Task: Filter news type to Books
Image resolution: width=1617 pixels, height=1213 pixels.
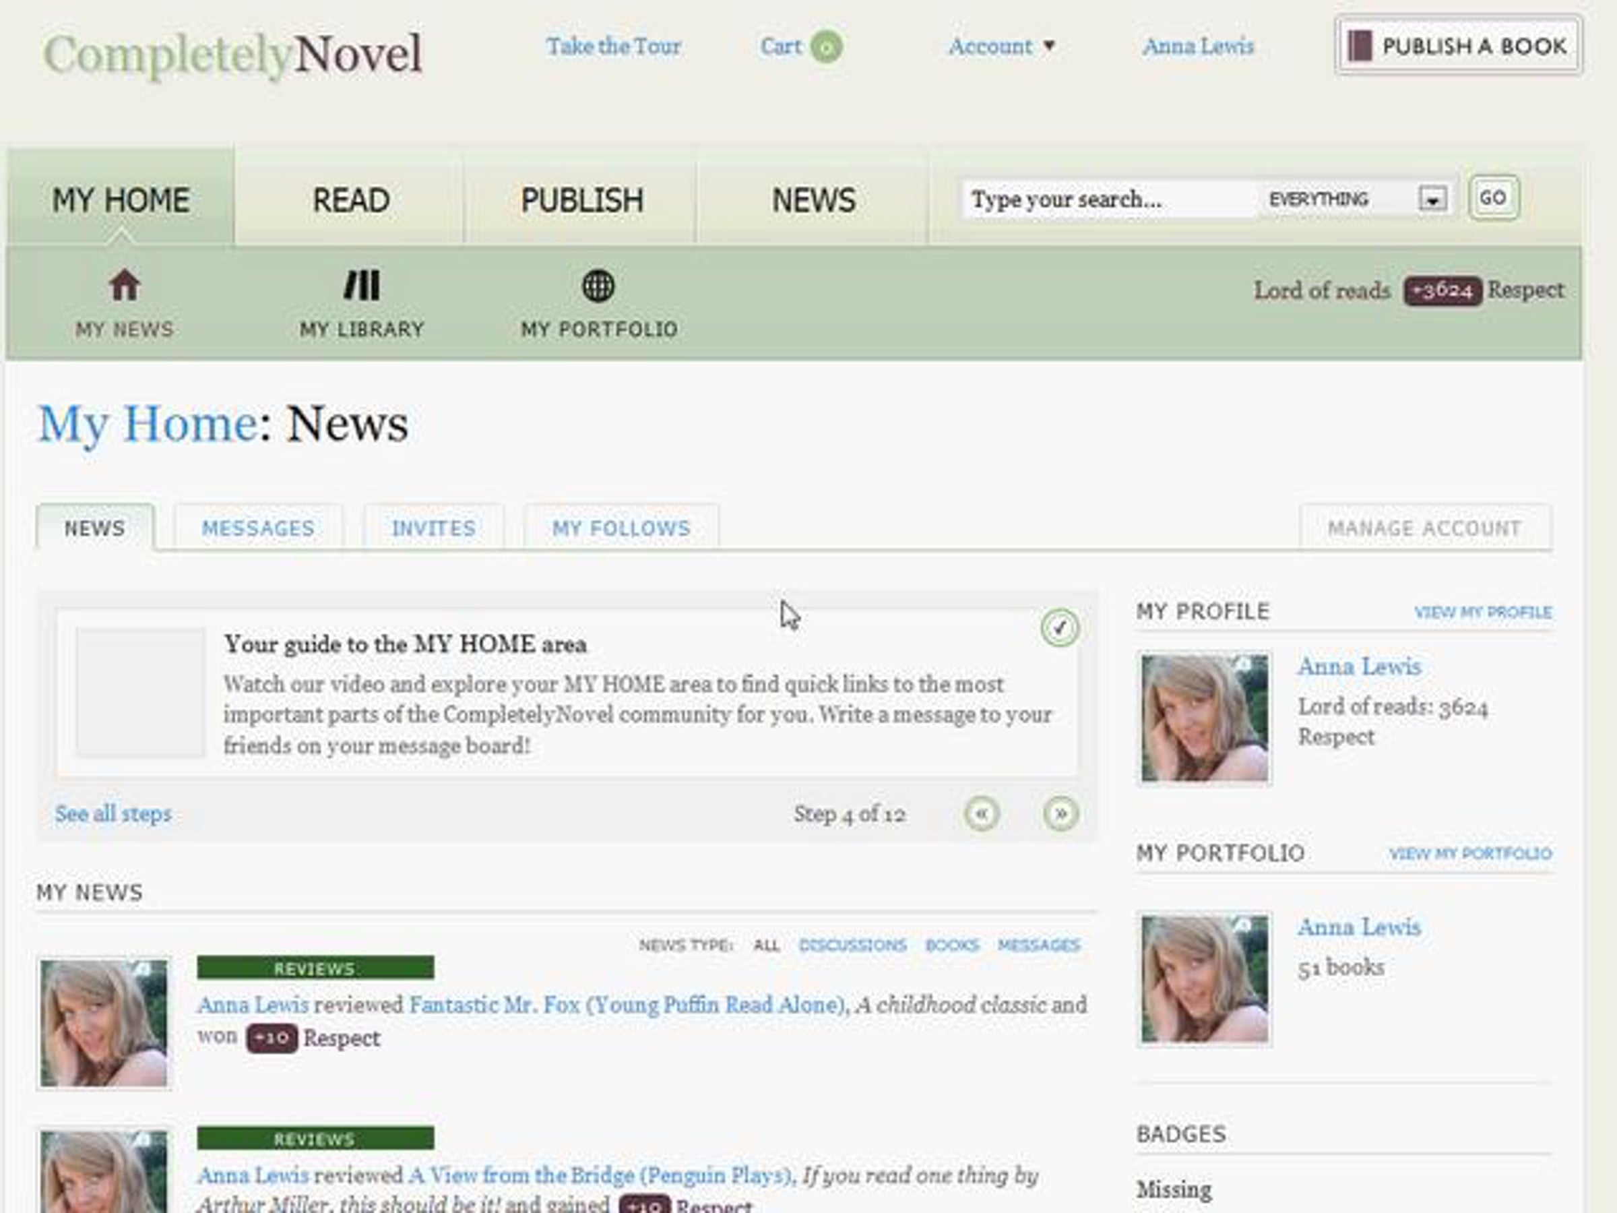Action: coord(951,945)
